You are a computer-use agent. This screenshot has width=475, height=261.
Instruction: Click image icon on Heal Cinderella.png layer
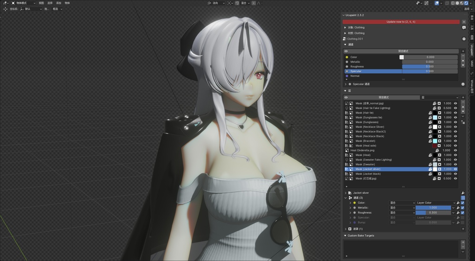347,150
